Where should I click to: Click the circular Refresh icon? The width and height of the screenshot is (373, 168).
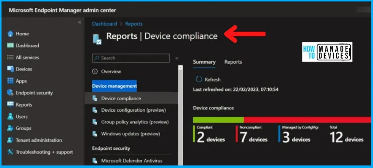[x=199, y=79]
